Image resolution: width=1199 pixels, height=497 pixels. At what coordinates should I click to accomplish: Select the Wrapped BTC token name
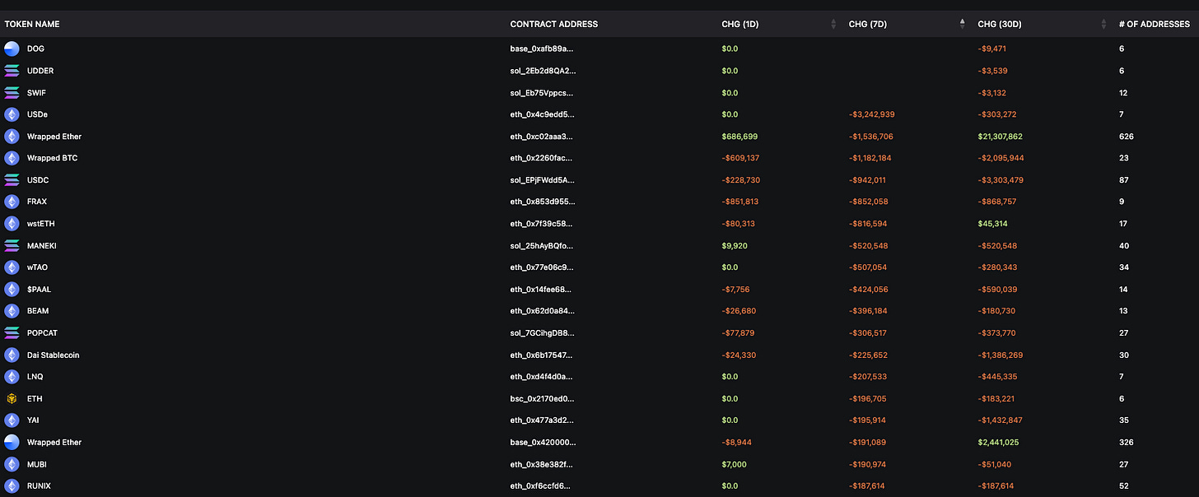coord(53,158)
